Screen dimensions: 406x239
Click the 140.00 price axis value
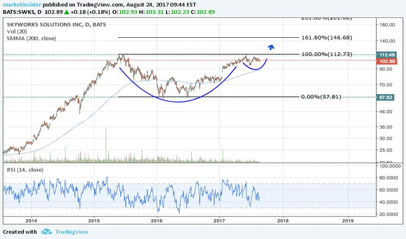[387, 41]
